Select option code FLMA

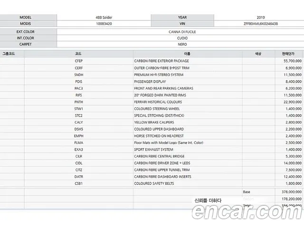coord(79,142)
